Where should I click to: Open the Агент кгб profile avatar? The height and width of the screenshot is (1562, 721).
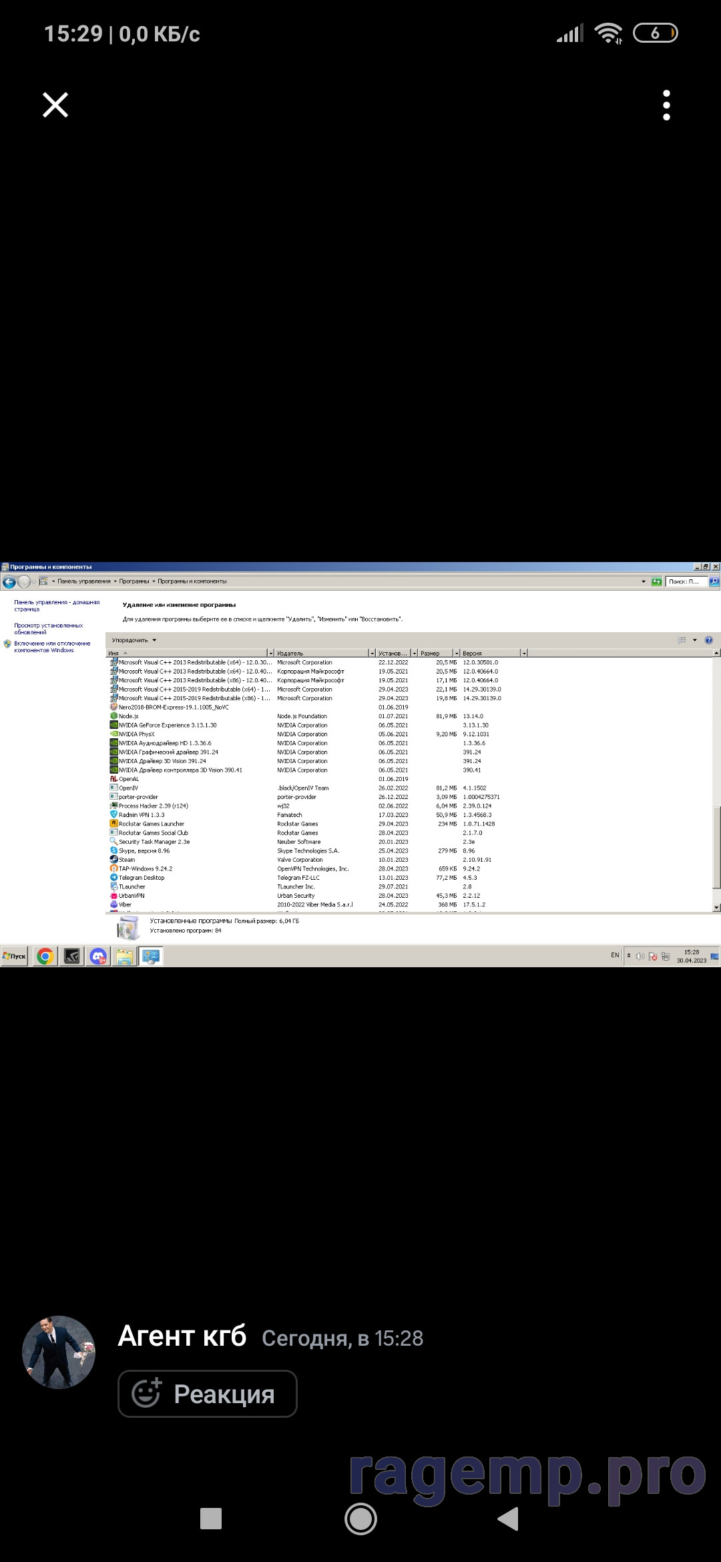pos(59,1352)
